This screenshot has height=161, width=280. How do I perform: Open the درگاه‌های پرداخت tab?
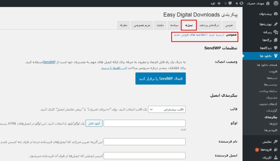(209, 25)
